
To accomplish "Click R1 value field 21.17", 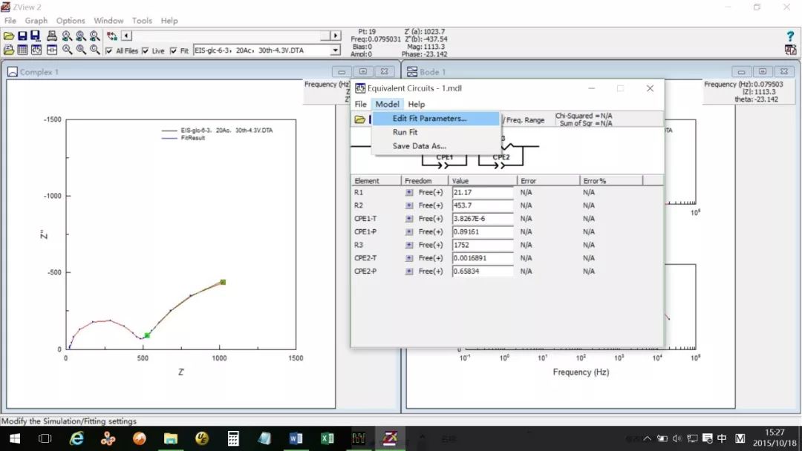I will [x=483, y=193].
